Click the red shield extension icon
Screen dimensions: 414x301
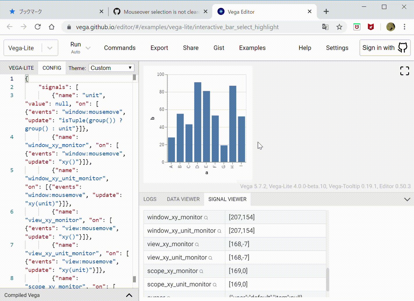(371, 27)
